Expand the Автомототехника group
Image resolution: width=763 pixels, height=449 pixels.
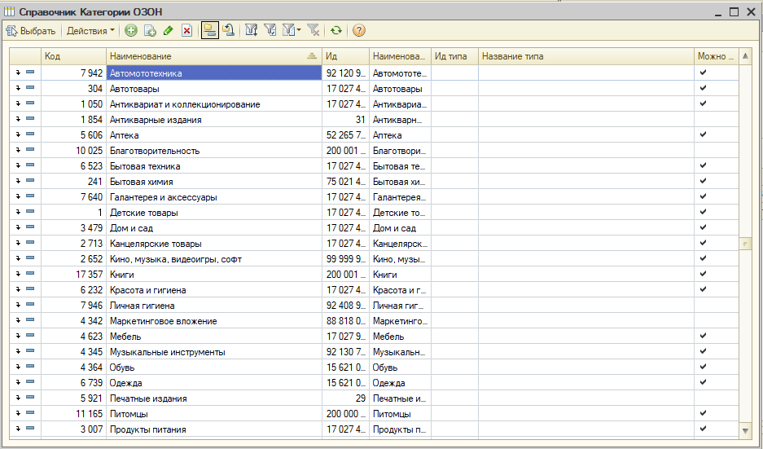(18, 73)
